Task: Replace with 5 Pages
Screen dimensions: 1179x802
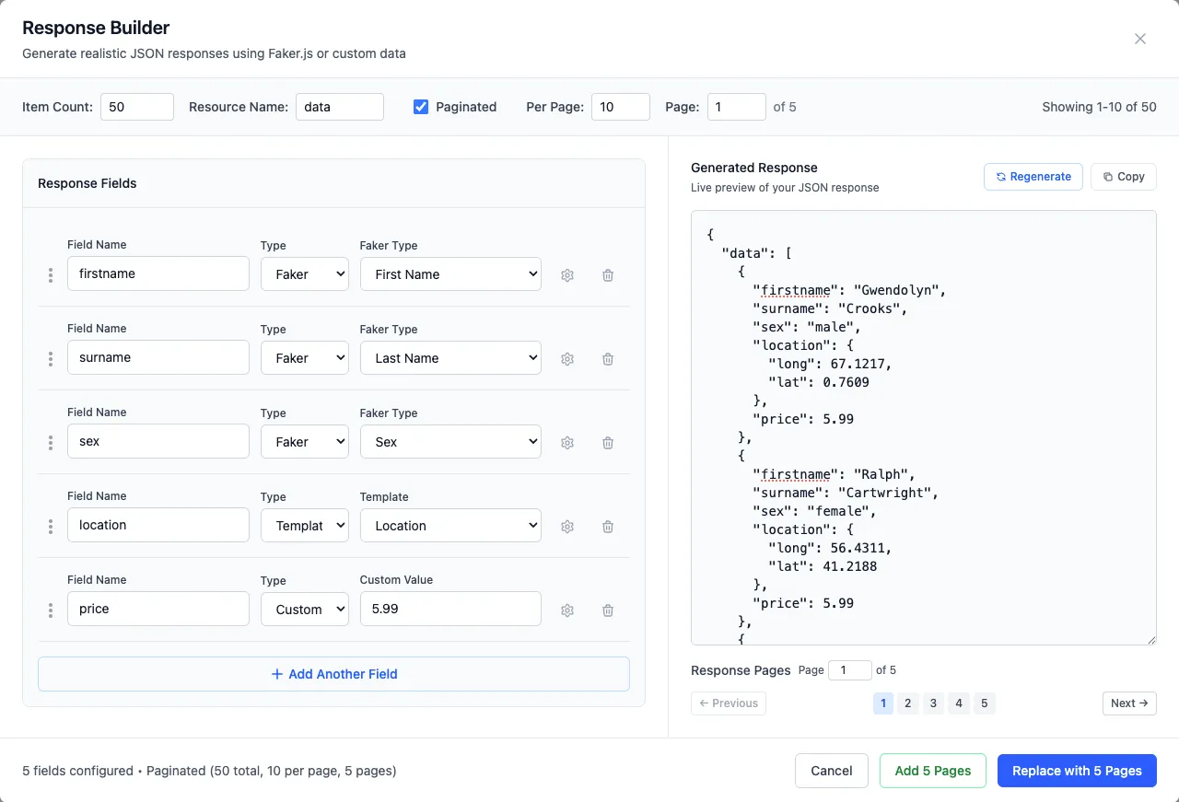Action: tap(1077, 770)
